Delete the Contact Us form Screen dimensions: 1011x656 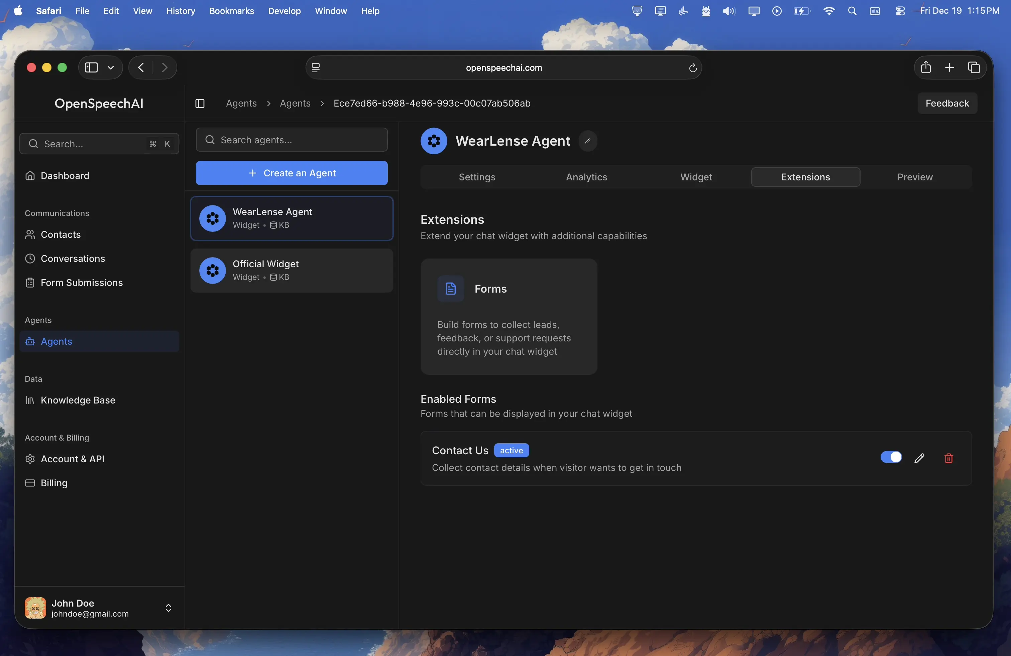(x=948, y=458)
